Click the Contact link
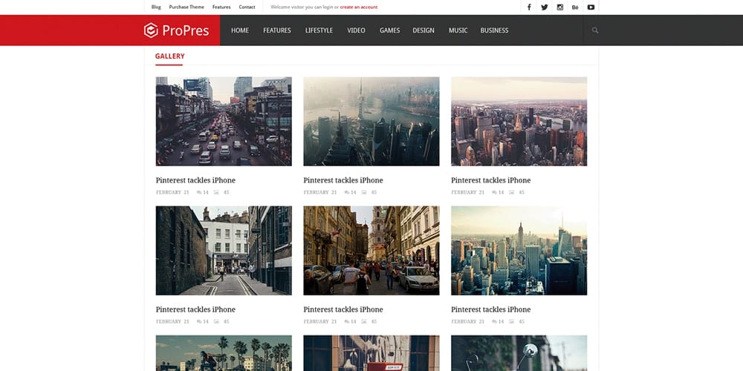This screenshot has width=743, height=371. 247,7
